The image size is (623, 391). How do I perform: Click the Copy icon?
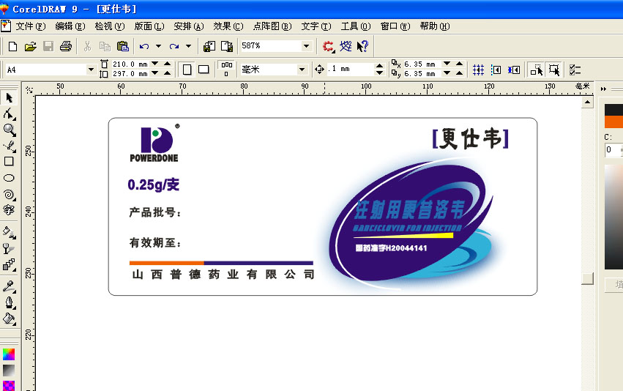pyautogui.click(x=105, y=46)
